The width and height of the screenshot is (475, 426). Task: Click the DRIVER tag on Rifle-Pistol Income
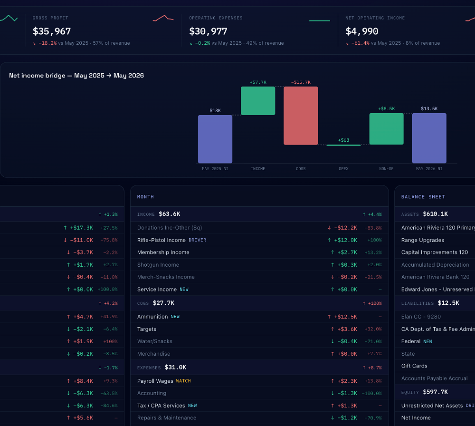tap(197, 240)
